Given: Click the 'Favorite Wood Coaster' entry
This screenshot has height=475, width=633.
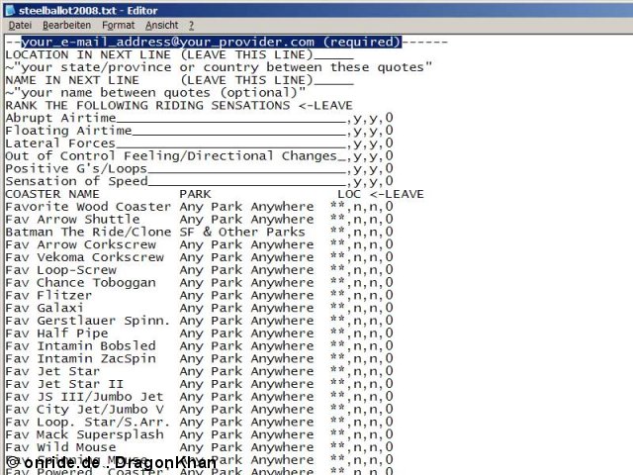Looking at the screenshot, I should [x=88, y=207].
